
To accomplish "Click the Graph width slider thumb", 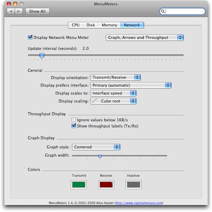I will 100,156.
